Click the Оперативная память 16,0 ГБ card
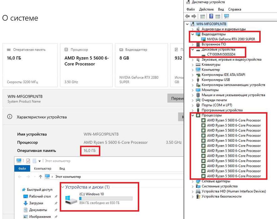 coord(30,65)
